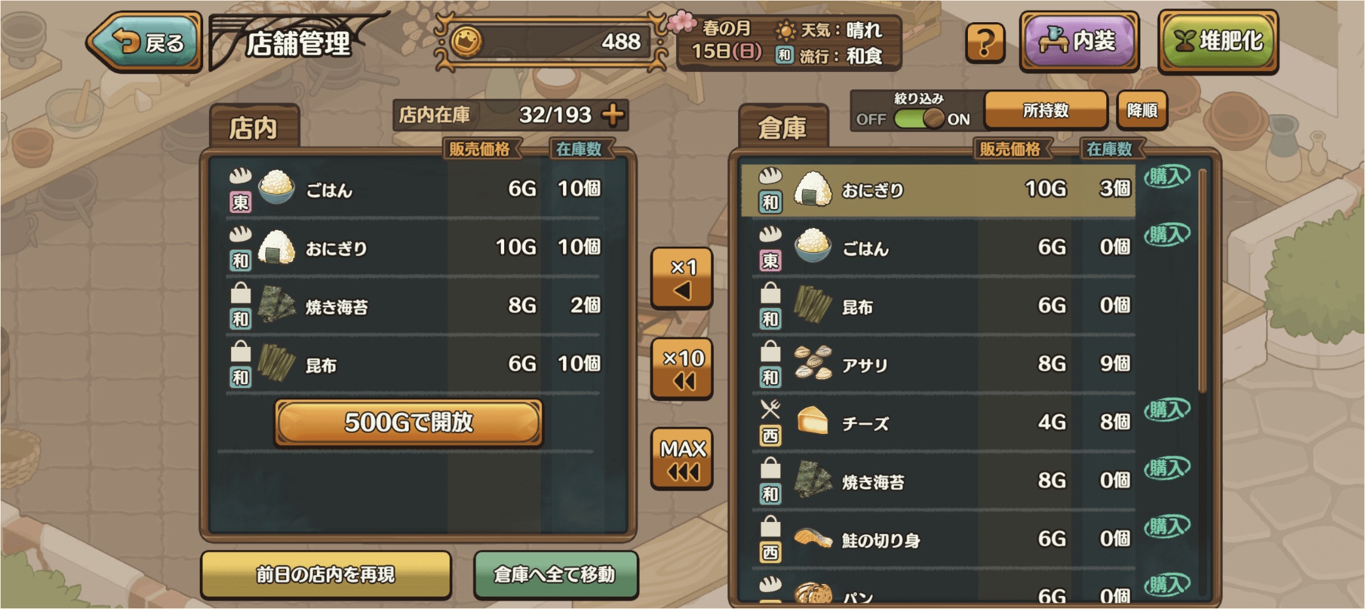Click the question mark help icon
Viewport: 1365px width, 609px height.
click(x=985, y=43)
